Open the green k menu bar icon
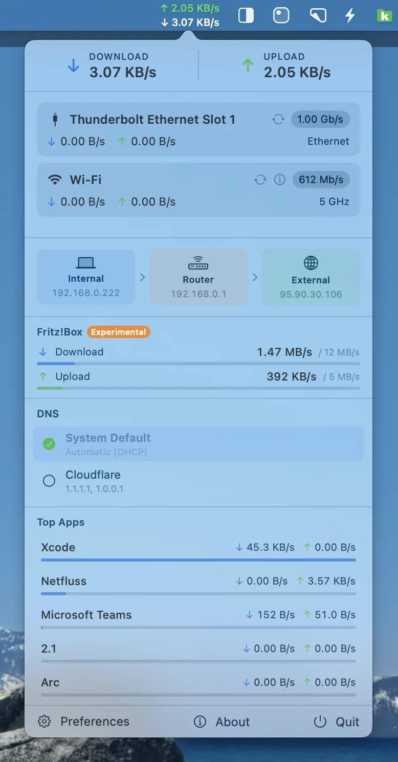 tap(384, 15)
